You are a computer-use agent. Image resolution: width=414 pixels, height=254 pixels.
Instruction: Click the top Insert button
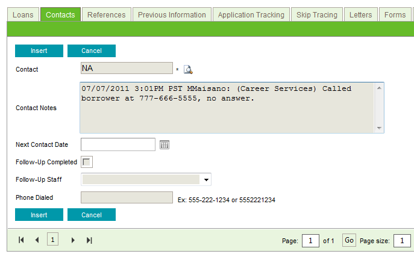tap(39, 51)
